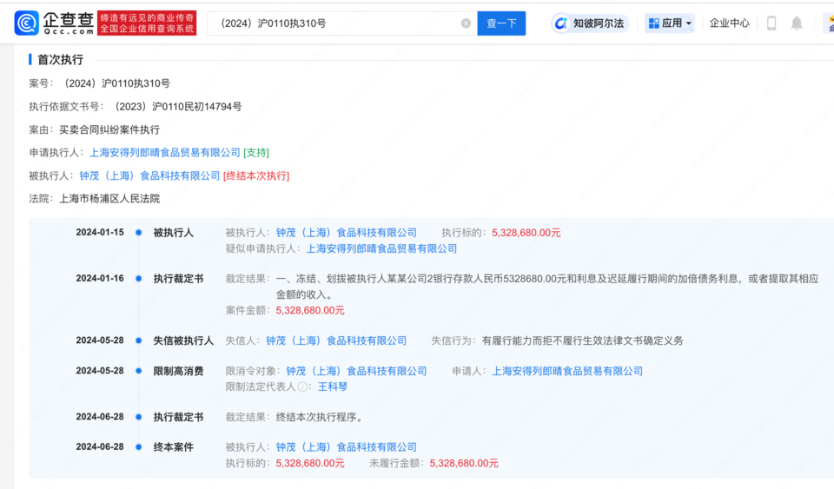Open the Qcc.com logo homepage
The height and width of the screenshot is (489, 834).
[54, 23]
